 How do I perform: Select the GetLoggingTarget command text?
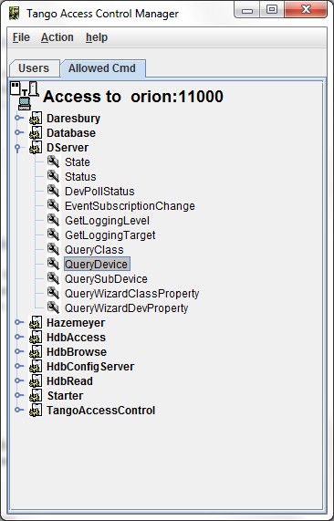click(110, 235)
